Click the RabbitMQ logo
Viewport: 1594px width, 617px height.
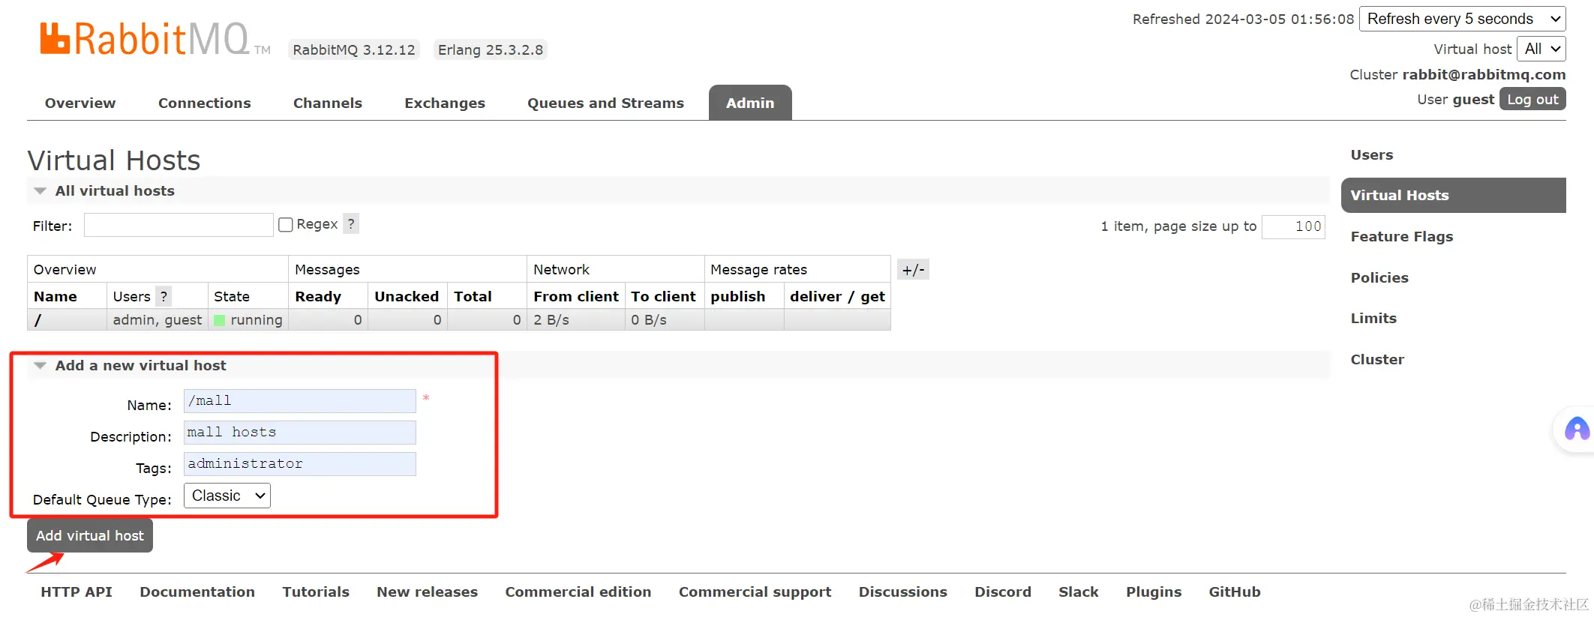tap(155, 39)
